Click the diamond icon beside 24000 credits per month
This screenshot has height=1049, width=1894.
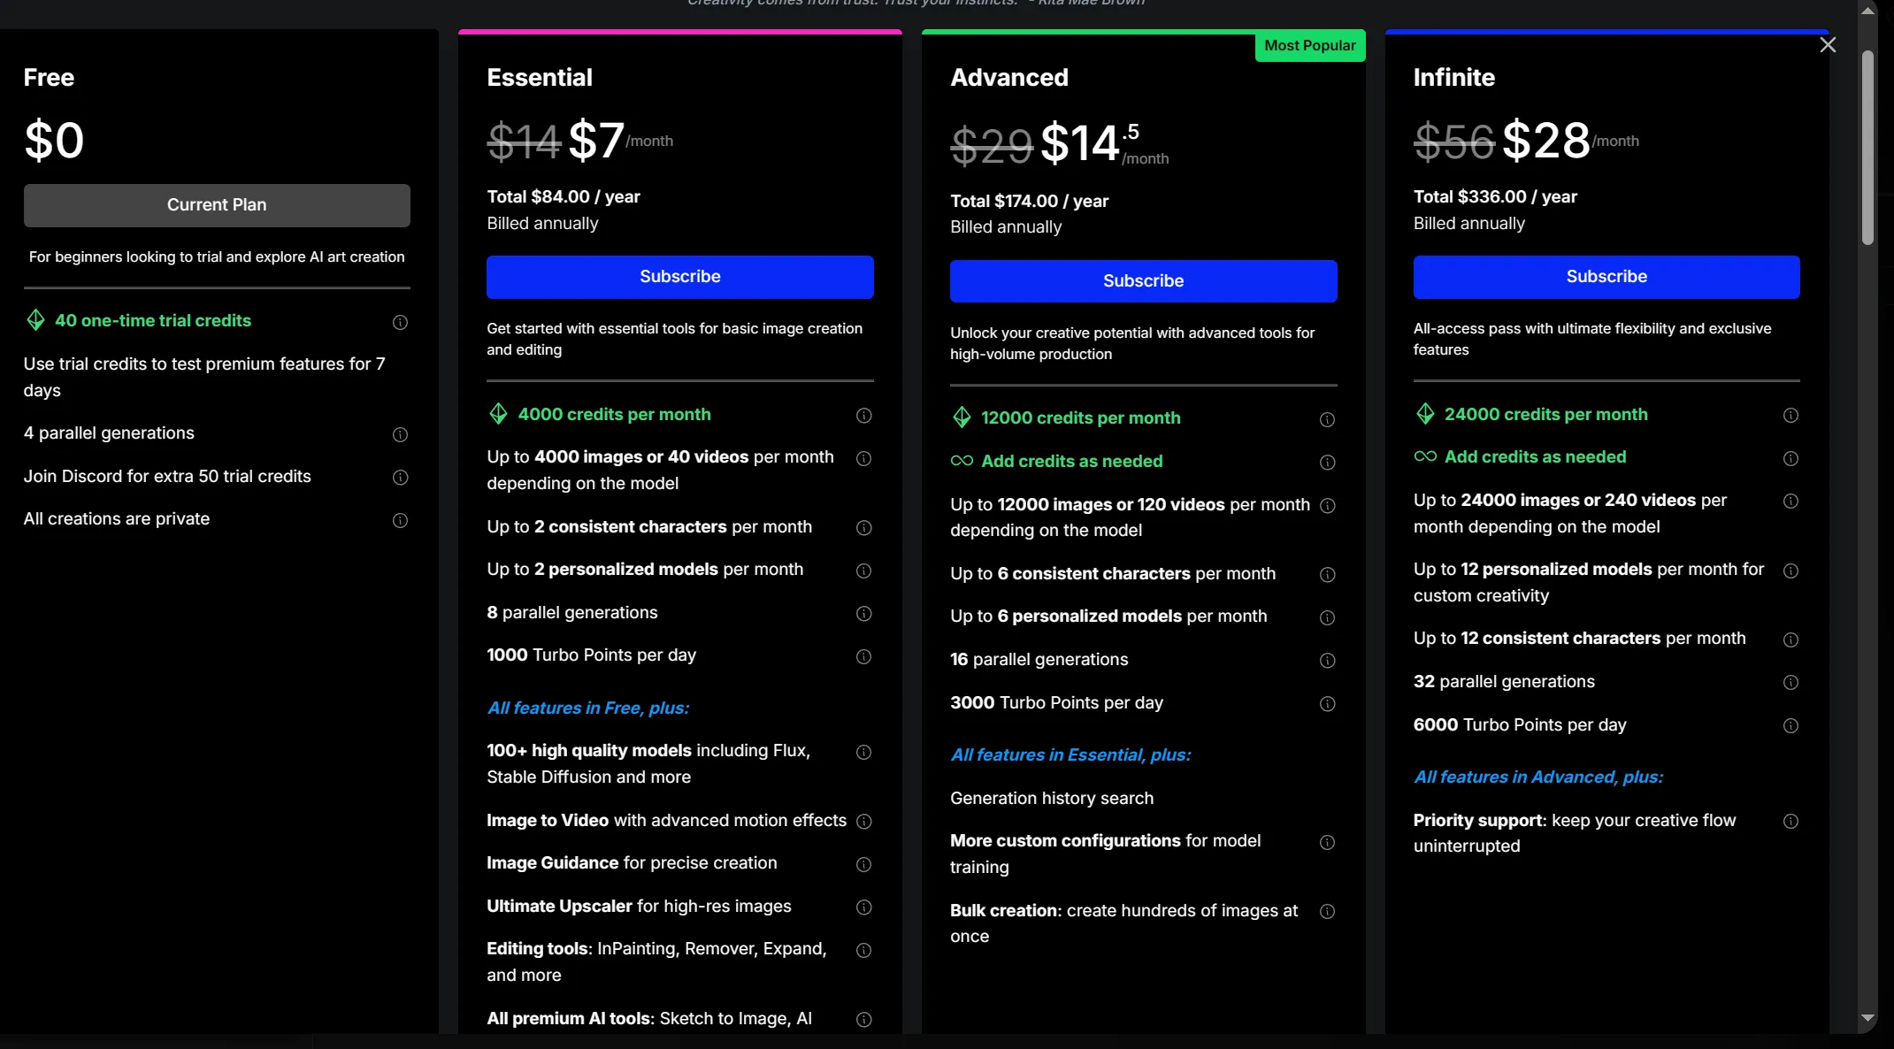click(1425, 414)
